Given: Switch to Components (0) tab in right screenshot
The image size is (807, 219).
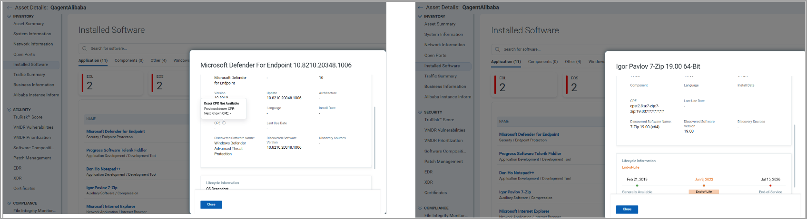Looking at the screenshot, I should pos(542,61).
